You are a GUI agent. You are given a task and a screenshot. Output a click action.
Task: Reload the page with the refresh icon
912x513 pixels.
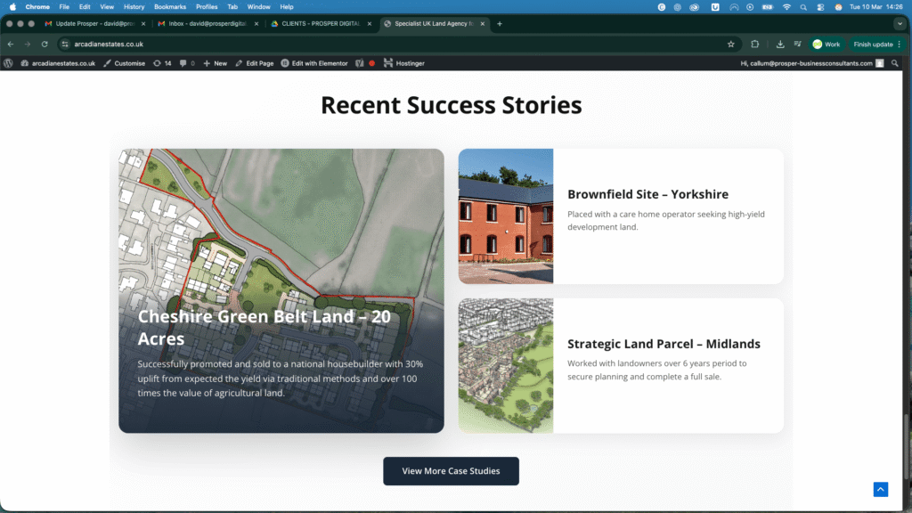pos(45,44)
